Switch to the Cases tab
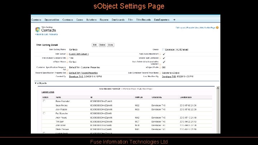Screen dimensions: 258x145 click(80, 20)
